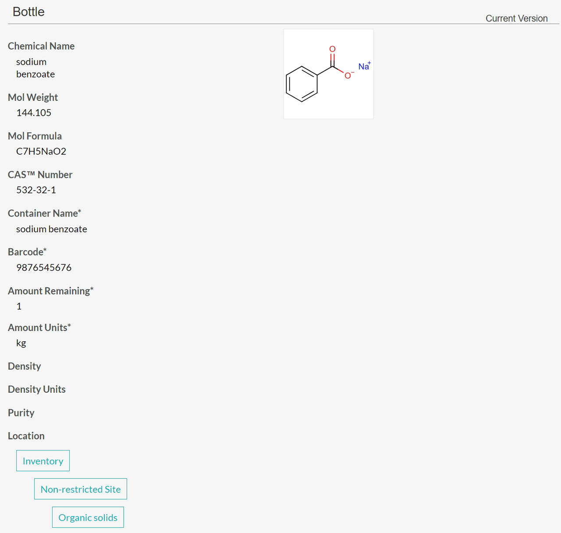Click the molecular formula C7H5NaO2
The height and width of the screenshot is (533, 561).
[41, 151]
